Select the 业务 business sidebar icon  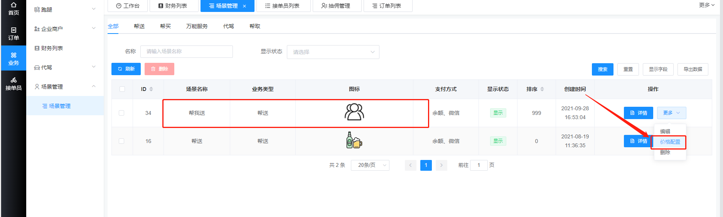pos(13,59)
